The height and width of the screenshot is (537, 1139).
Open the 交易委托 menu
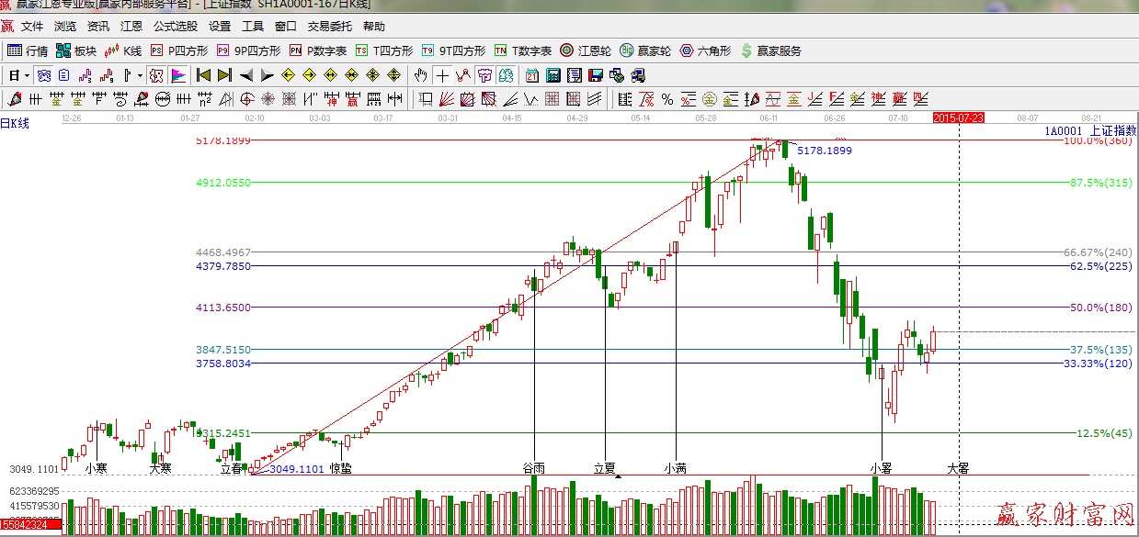point(330,27)
